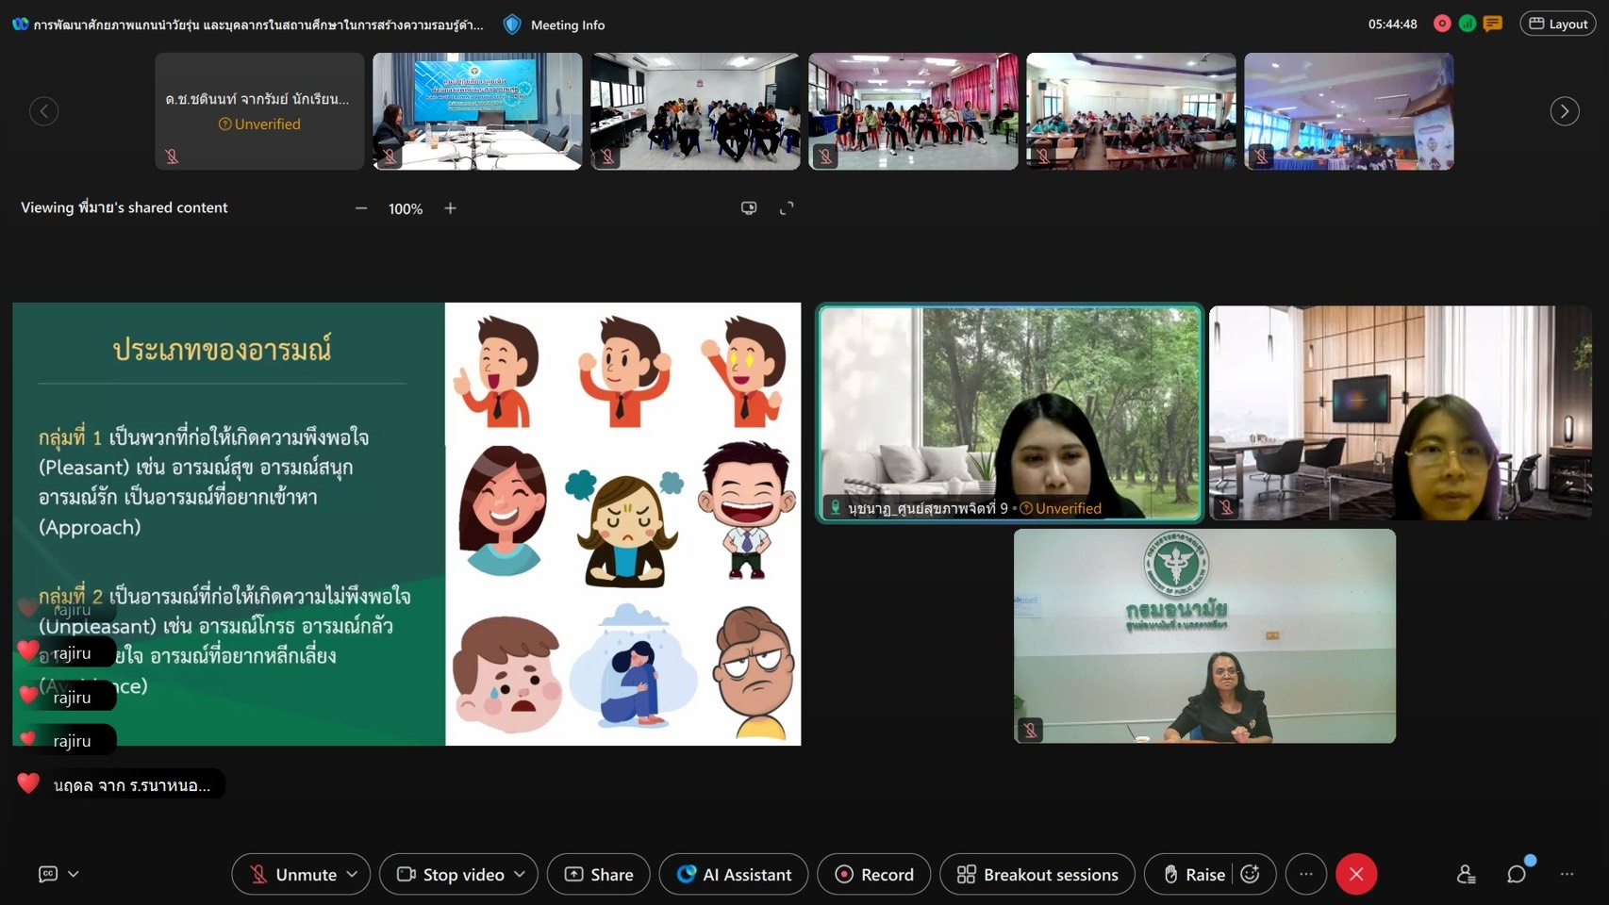Unmute the microphone
This screenshot has width=1609, height=905.
click(293, 875)
